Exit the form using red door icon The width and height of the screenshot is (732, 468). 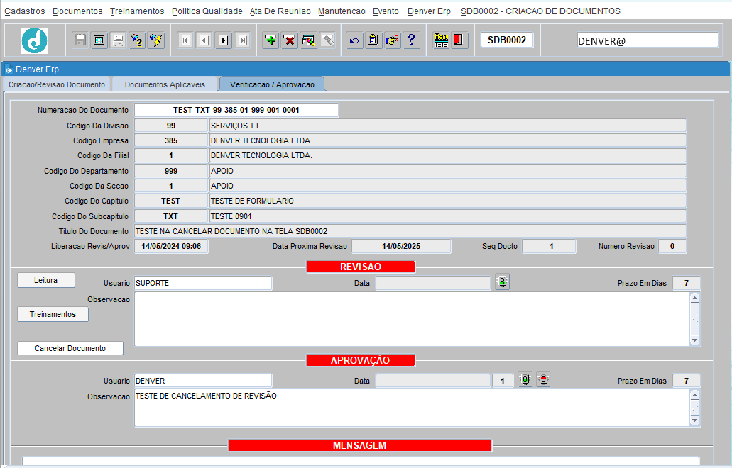tap(459, 40)
